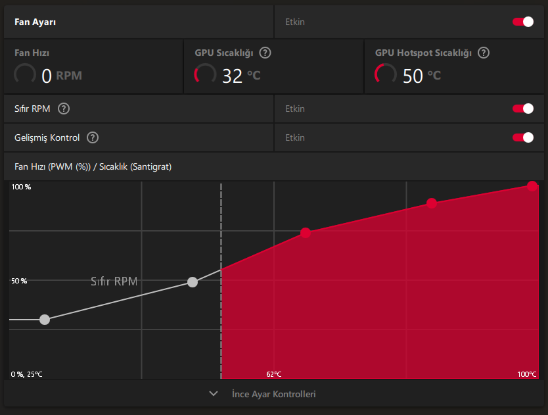
Task: Click the GPU Hotspot temperature gauge icon
Action: point(386,74)
